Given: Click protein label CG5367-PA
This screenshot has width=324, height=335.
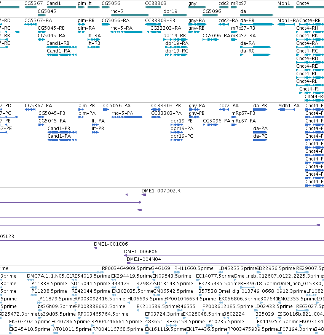Looking at the screenshot, I should click(38, 106).
